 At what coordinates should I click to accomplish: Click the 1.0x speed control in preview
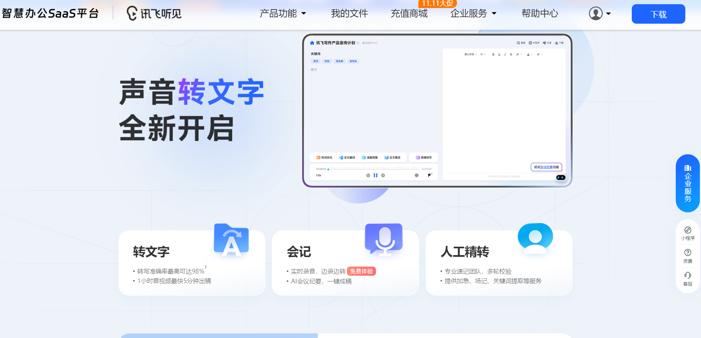(x=319, y=175)
